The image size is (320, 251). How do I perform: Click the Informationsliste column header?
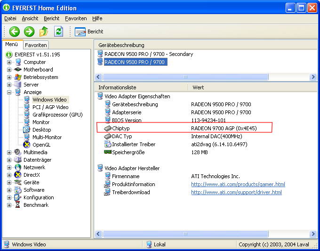point(141,87)
